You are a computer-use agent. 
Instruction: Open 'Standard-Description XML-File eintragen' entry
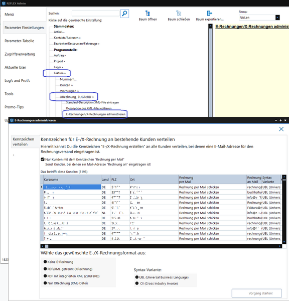coord(92,102)
